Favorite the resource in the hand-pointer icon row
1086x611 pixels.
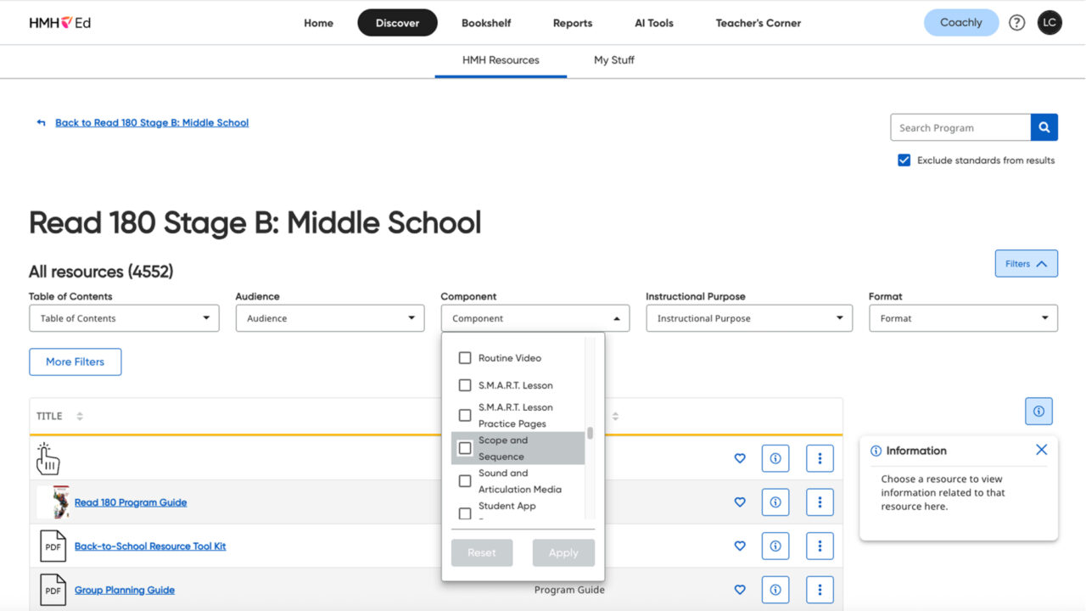[x=740, y=458]
